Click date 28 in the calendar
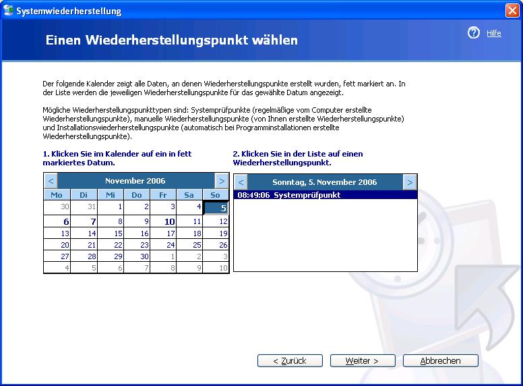 (84, 256)
